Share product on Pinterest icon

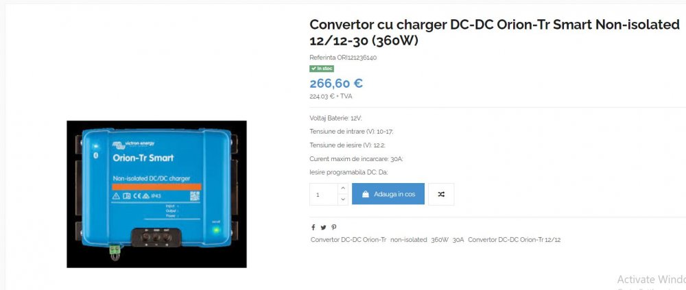coord(334,227)
